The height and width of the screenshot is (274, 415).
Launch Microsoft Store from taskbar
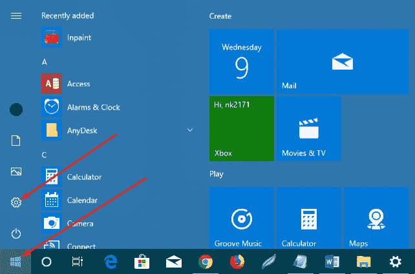click(142, 262)
